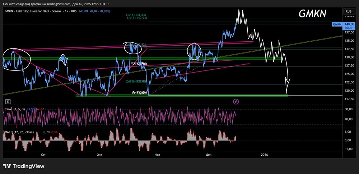The image size is (359, 174).
Task: Click the 135,00 price scale value
Action: (349, 41)
